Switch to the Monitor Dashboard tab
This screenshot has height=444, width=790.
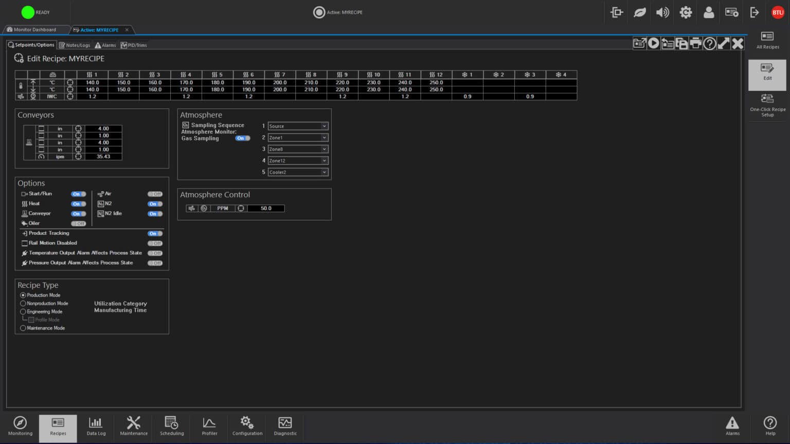click(34, 30)
